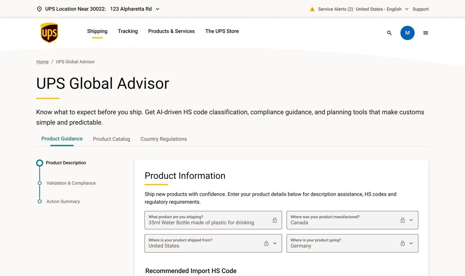Click the location pin icon

coord(39,9)
